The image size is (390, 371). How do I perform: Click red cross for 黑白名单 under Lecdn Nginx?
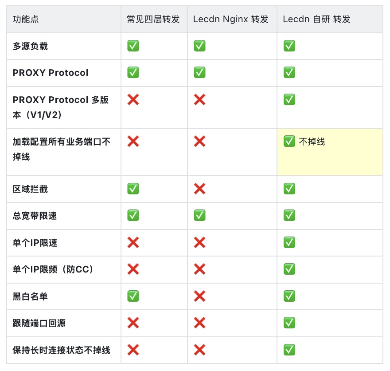[199, 296]
